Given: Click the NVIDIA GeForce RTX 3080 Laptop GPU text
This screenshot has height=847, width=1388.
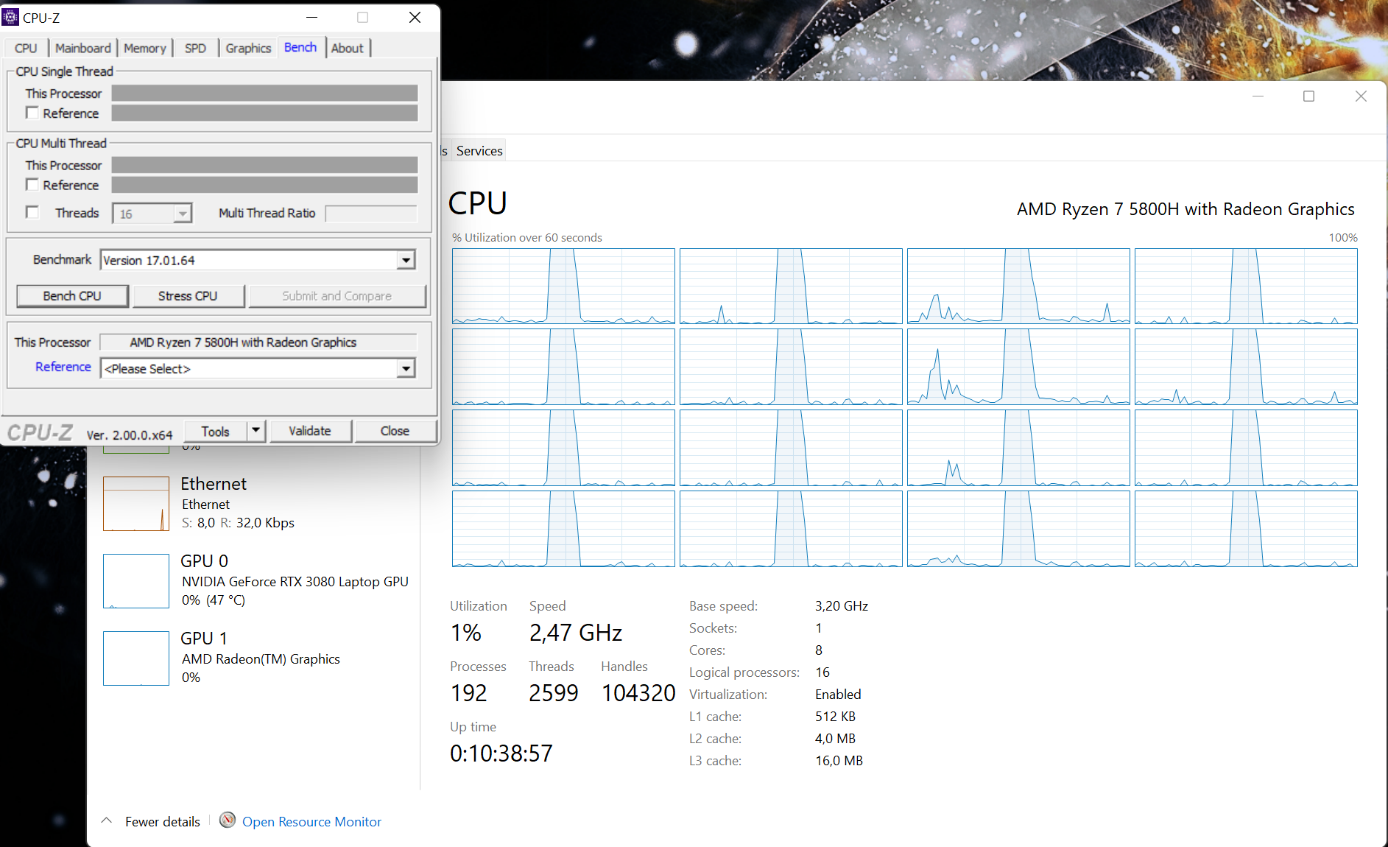Looking at the screenshot, I should point(295,582).
